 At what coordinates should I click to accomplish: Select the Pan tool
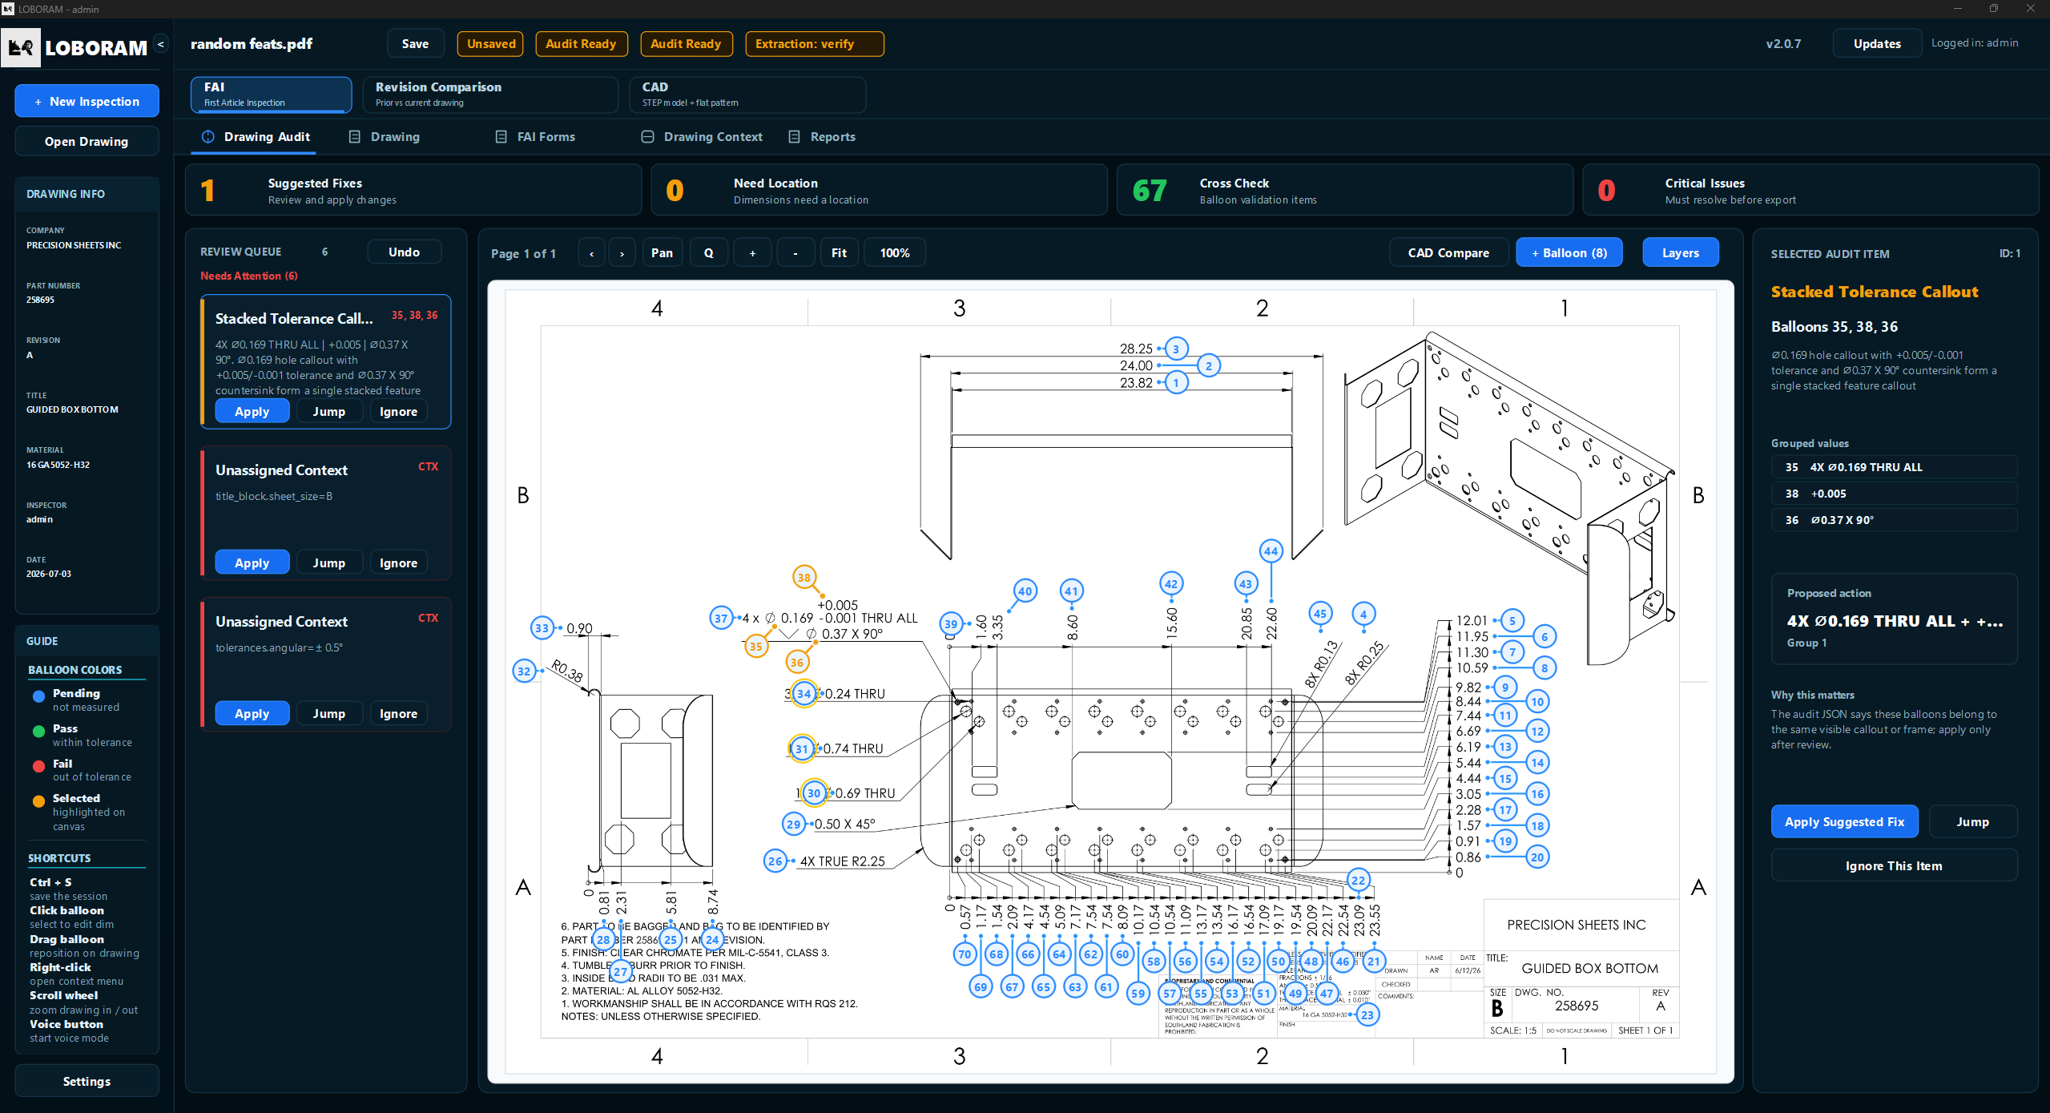pos(663,253)
